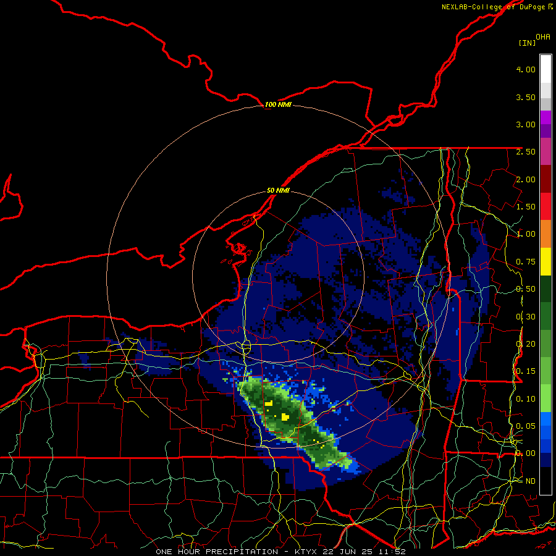Pick the orange legend swatch

(x=545, y=234)
